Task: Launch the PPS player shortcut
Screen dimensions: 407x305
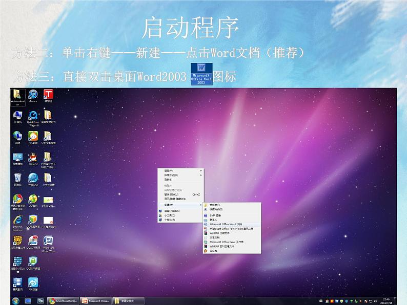Action: click(x=33, y=138)
